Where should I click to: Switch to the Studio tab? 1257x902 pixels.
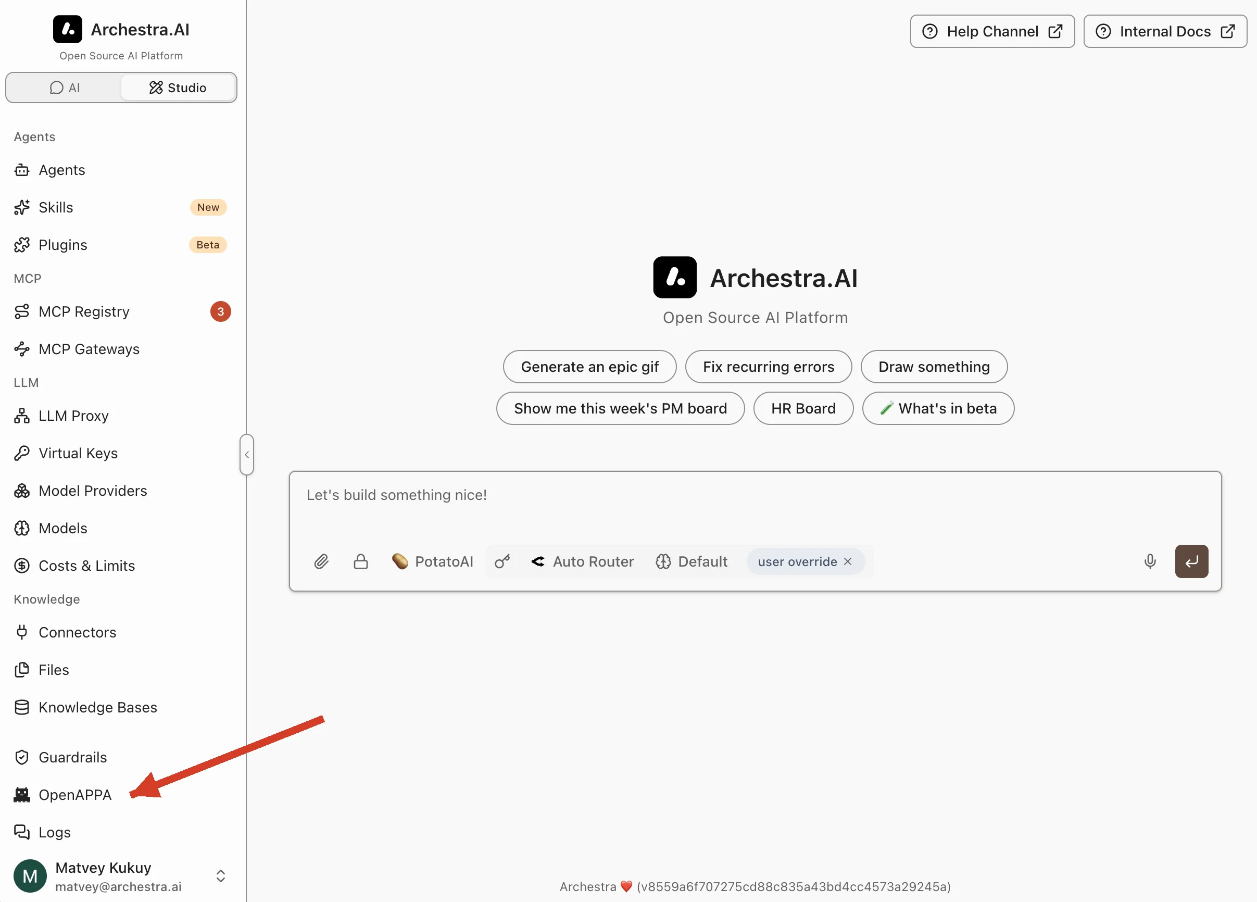(178, 87)
